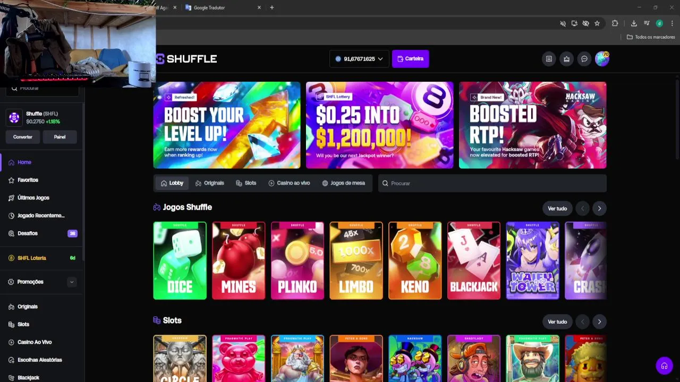The width and height of the screenshot is (680, 382).
Task: Open the browser downloads icon
Action: point(634,23)
